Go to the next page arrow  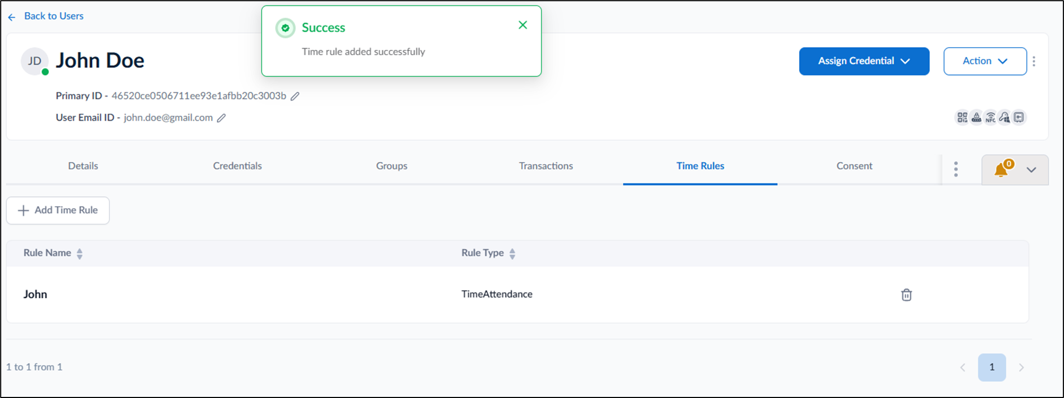click(1022, 367)
